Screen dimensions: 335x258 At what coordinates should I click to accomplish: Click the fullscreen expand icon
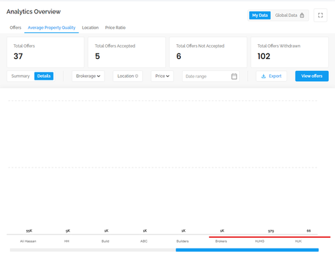coord(320,15)
